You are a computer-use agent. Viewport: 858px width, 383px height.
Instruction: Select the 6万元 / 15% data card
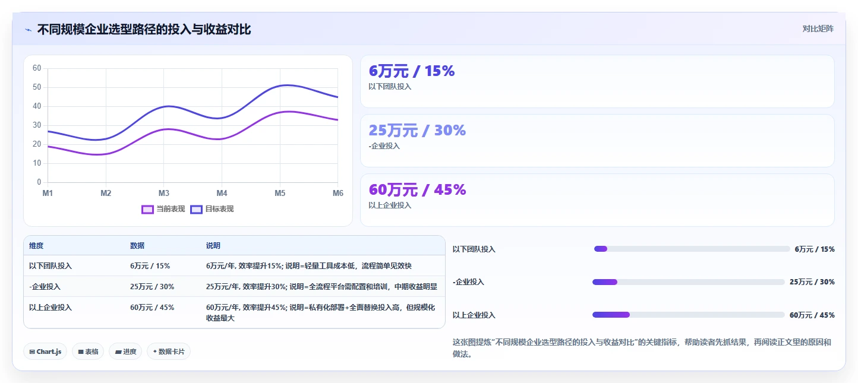[597, 81]
